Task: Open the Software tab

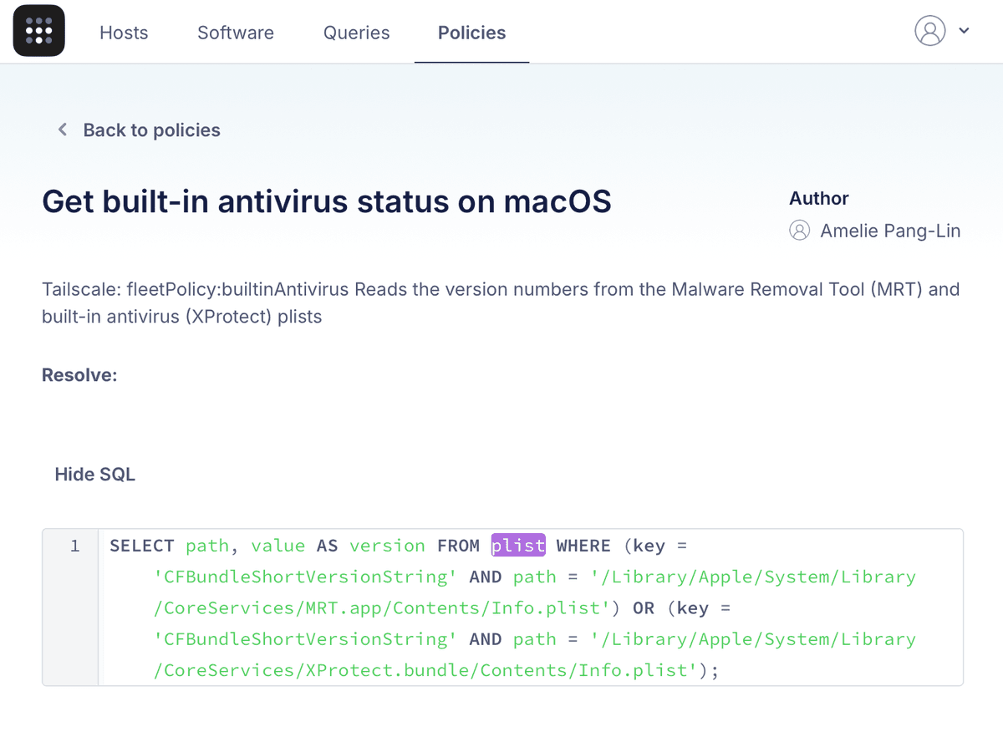Action: [x=236, y=33]
